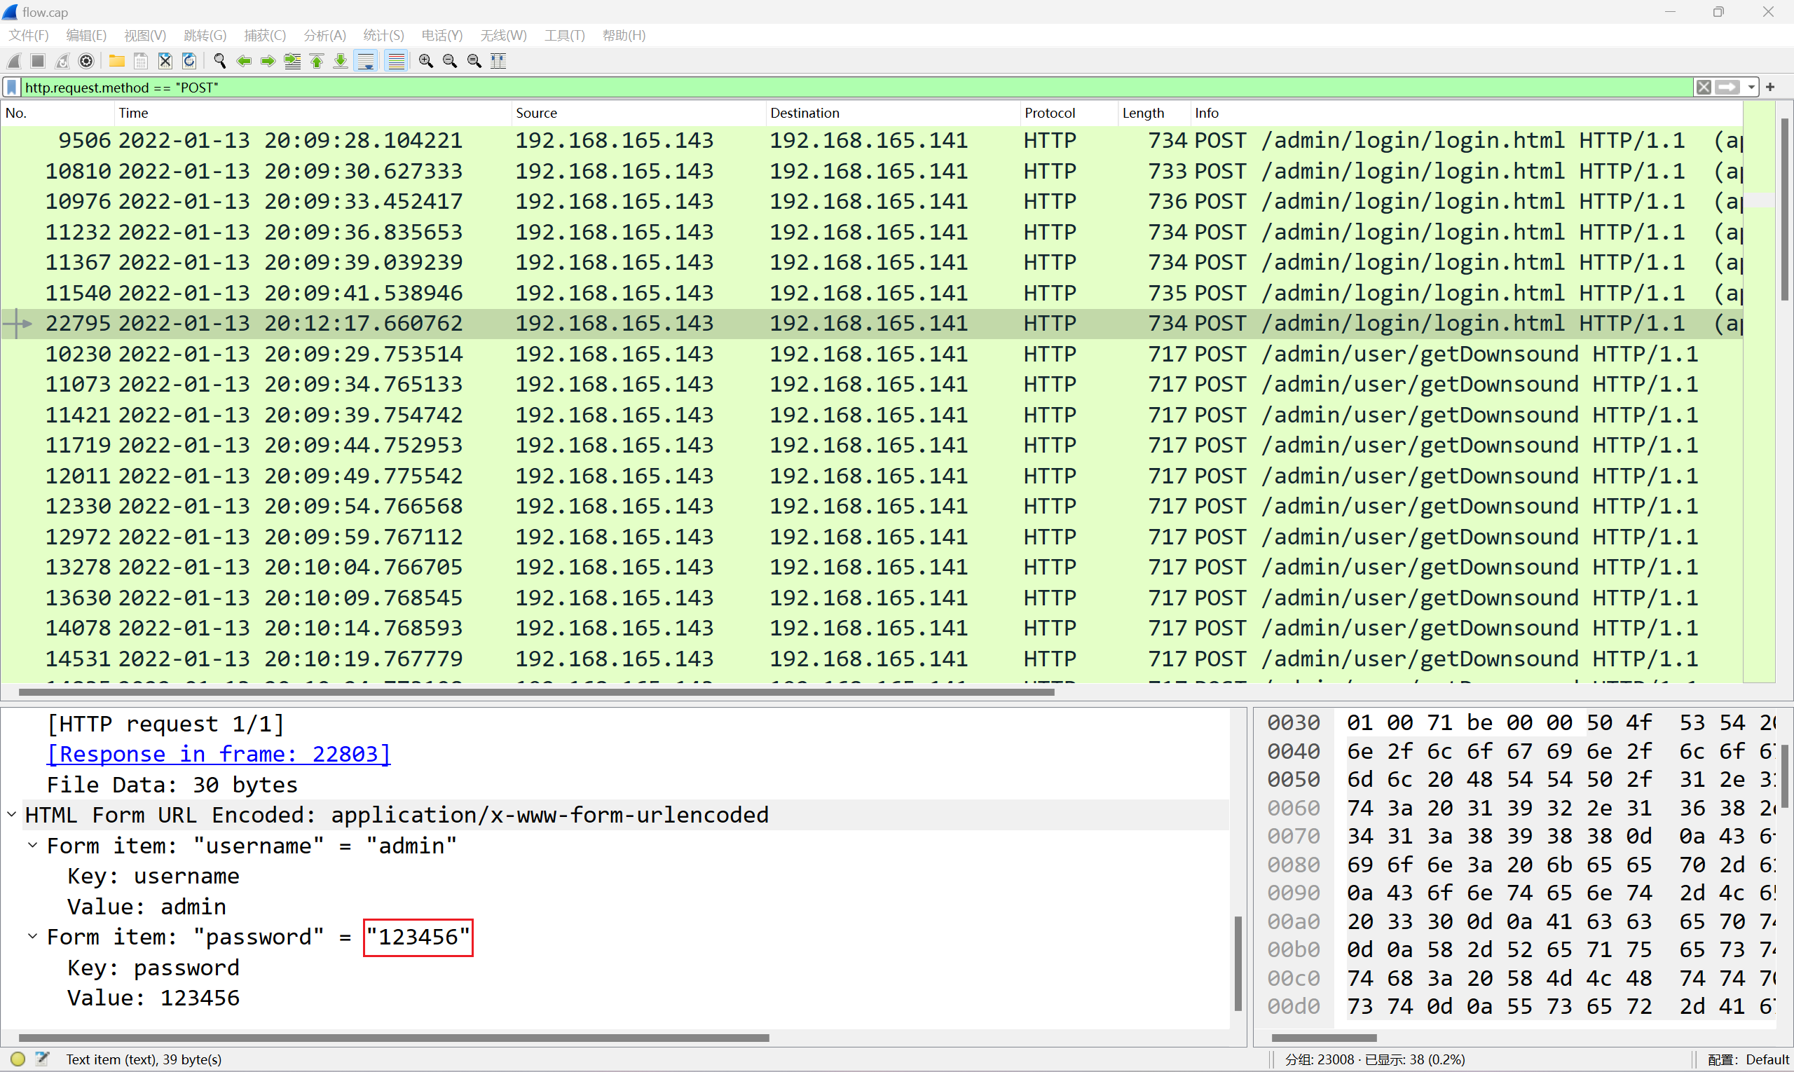The width and height of the screenshot is (1794, 1072).
Task: Click the expert information circle in status bar
Action: (x=18, y=1059)
